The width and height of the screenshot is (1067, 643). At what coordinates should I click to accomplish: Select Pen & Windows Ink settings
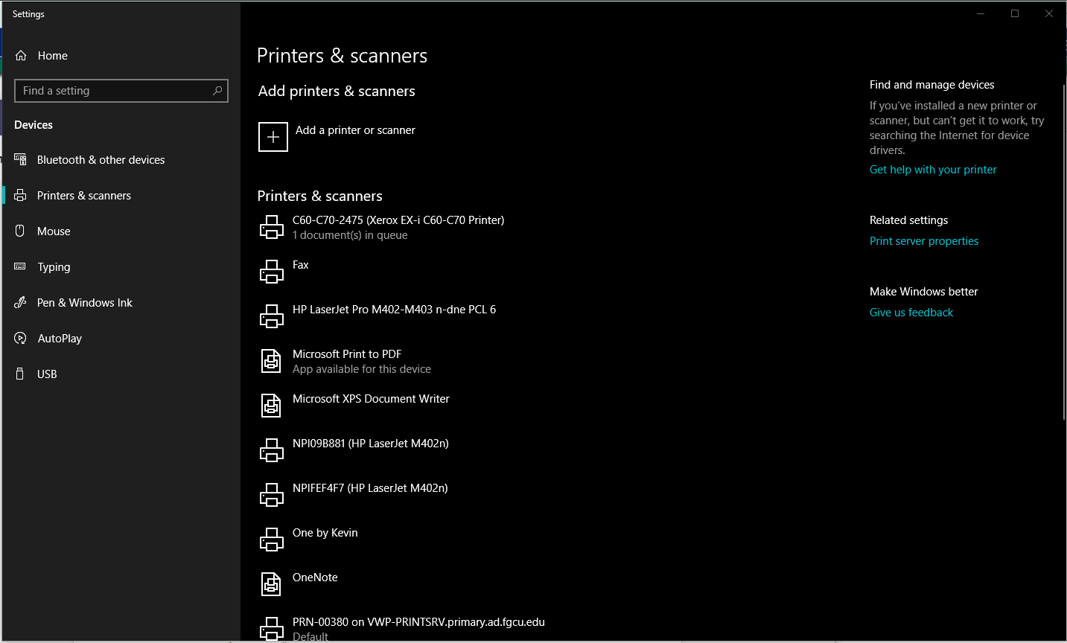(x=84, y=303)
